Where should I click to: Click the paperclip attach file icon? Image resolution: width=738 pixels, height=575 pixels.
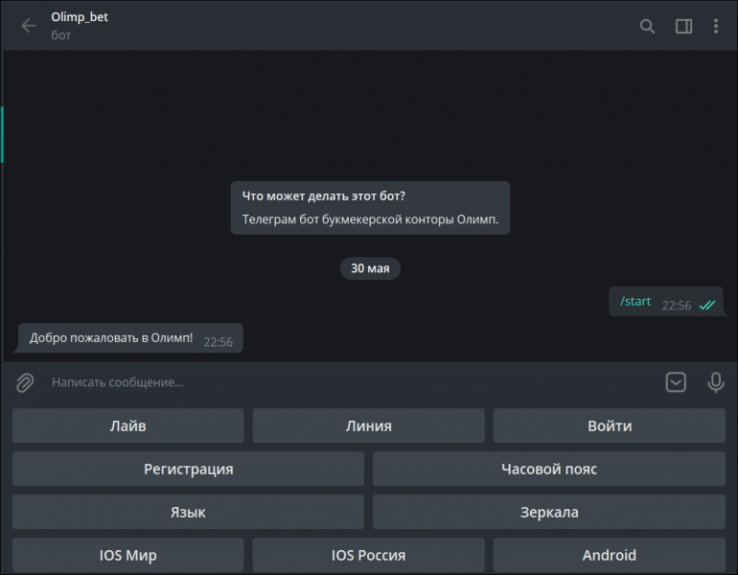pos(25,382)
